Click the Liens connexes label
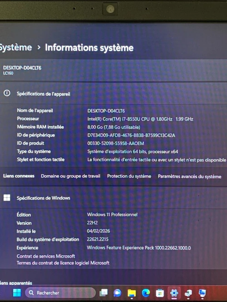The image size is (227, 302). pyautogui.click(x=19, y=176)
